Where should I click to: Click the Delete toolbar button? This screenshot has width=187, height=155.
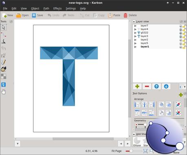(x=130, y=15)
